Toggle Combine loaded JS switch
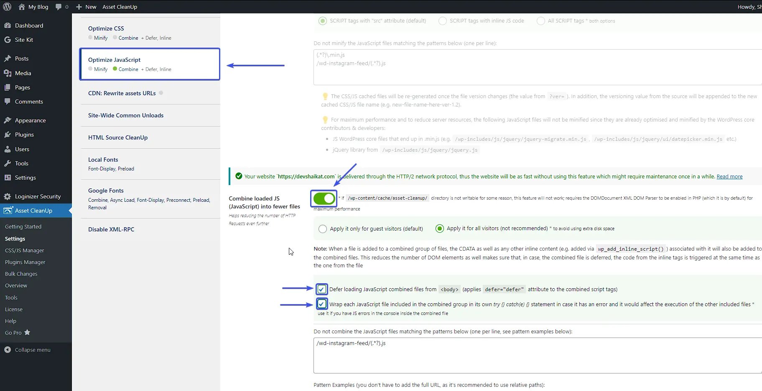The width and height of the screenshot is (762, 391). 324,198
